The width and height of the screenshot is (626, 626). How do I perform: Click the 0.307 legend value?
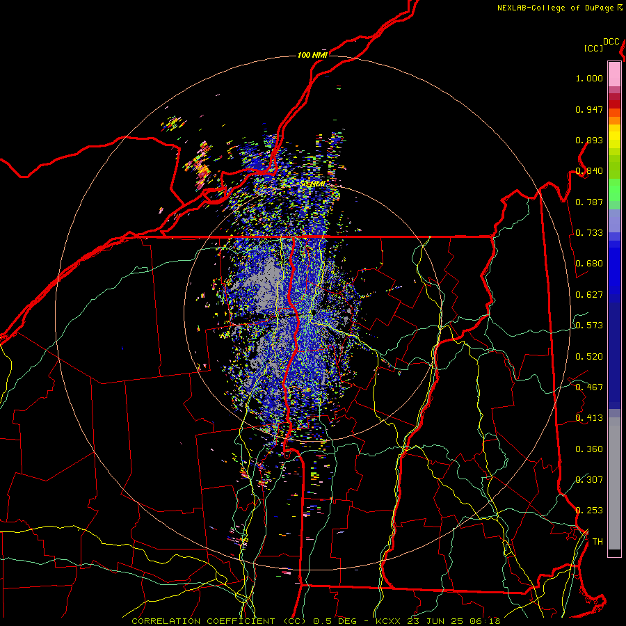589,480
